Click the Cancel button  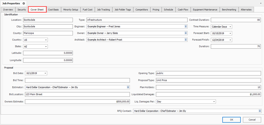[x=252, y=120]
